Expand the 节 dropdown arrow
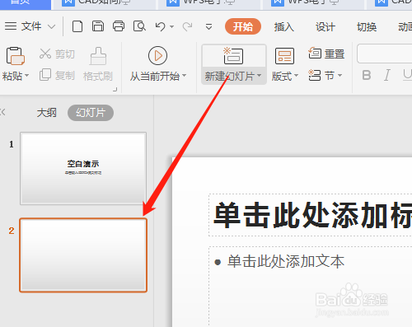412x327 pixels. 339,75
